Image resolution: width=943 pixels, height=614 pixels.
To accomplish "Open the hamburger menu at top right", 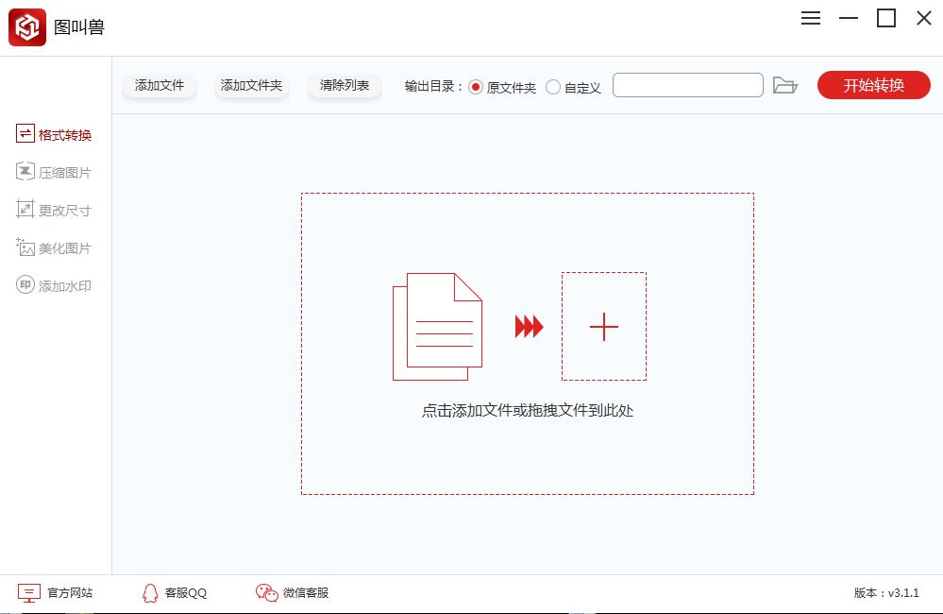I will 810,17.
